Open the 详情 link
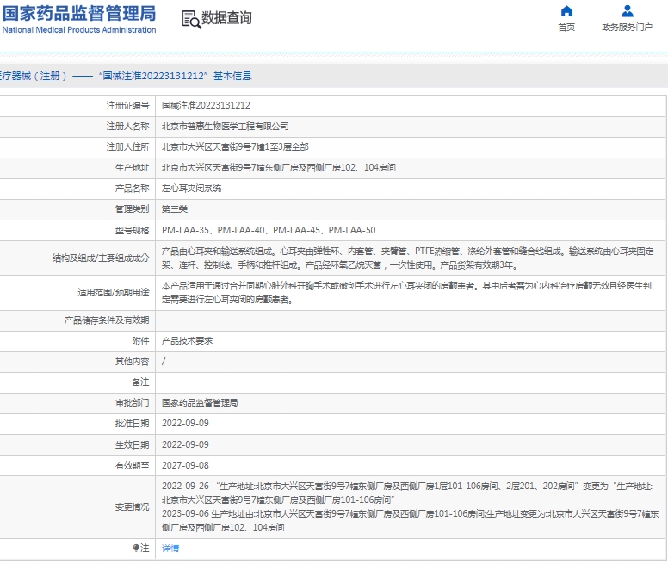 [x=170, y=549]
